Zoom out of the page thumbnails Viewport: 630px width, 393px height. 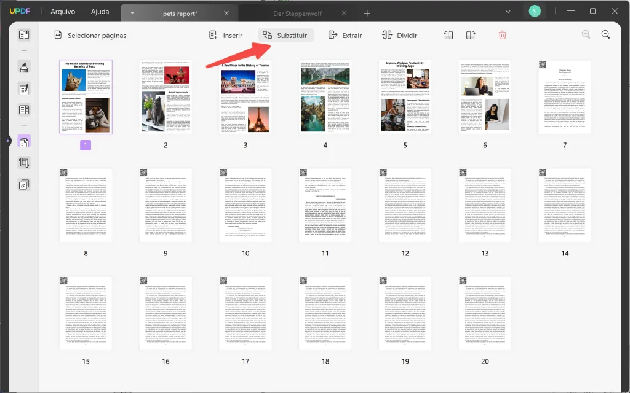[x=585, y=34]
